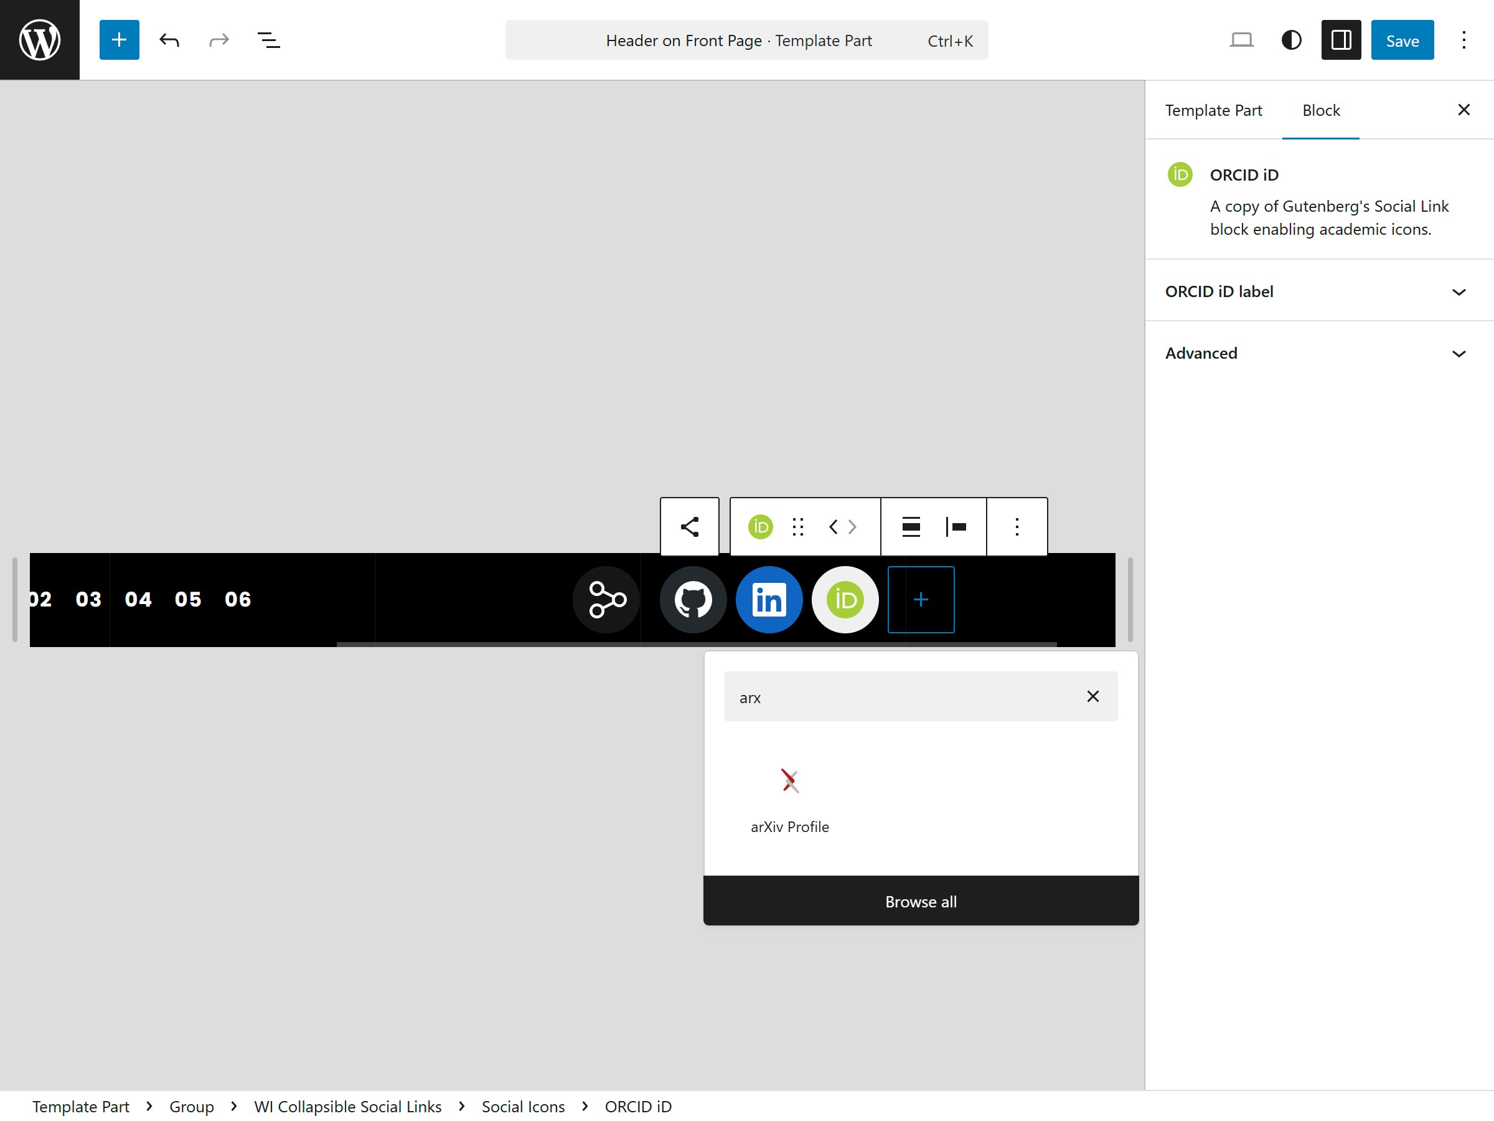Screen dimensions: 1494x1121
Task: Switch to the Template Part tab
Action: (1213, 110)
